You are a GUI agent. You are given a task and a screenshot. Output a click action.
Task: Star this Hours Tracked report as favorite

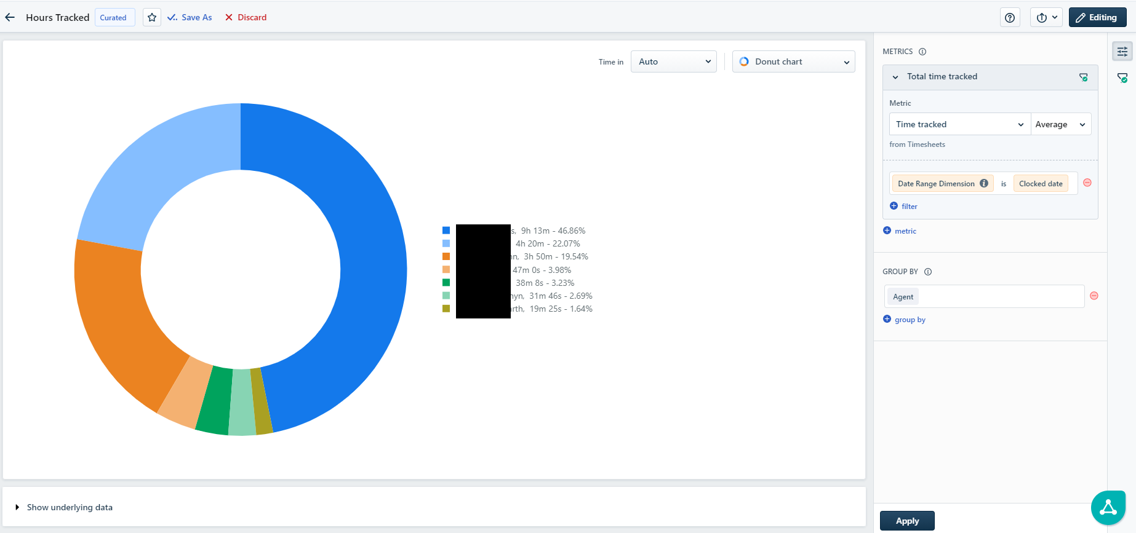tap(152, 17)
